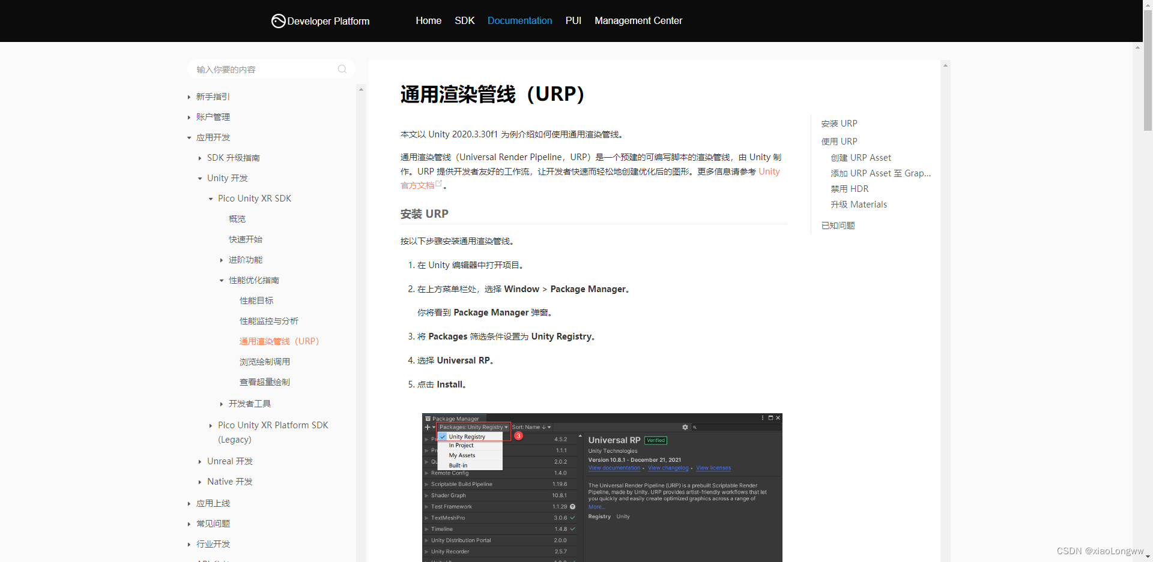Expand the 行业开发 section

click(x=189, y=545)
